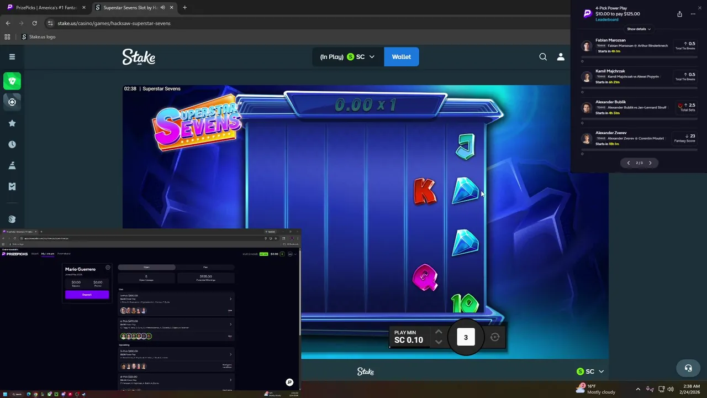Open PrizePicks chat bubble in thumbnail window
Screen dimensions: 707x398
tap(289, 382)
